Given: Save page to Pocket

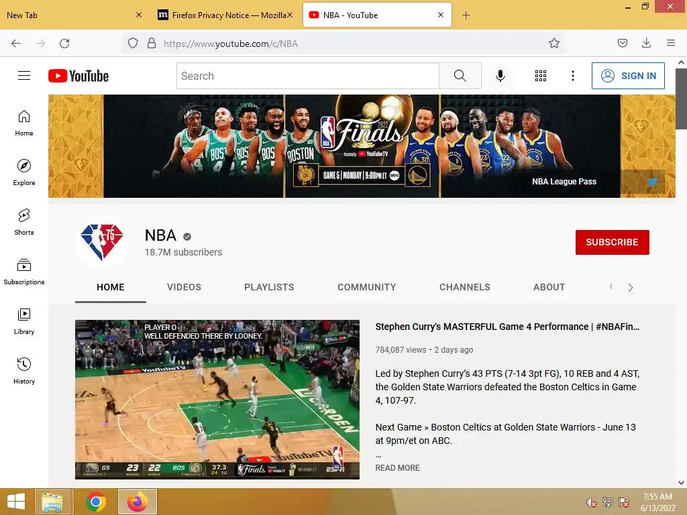Looking at the screenshot, I should 622,44.
